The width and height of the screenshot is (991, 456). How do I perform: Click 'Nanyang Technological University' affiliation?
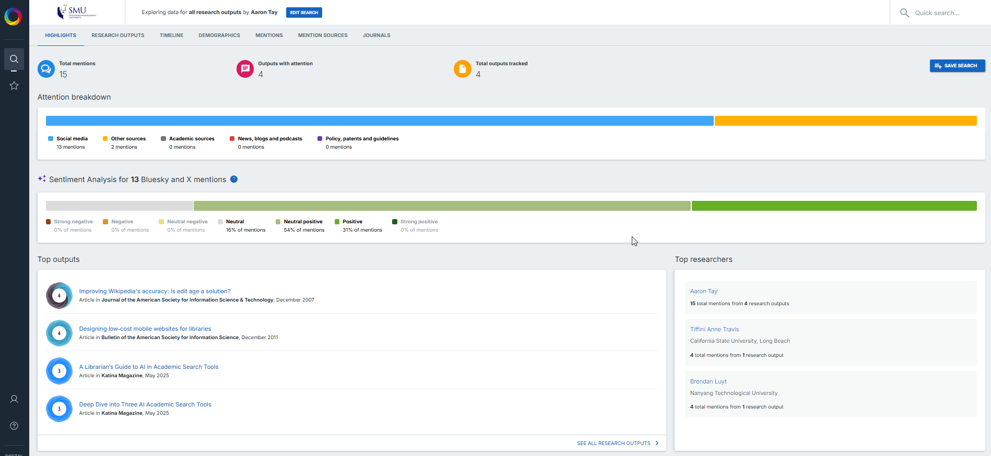point(734,393)
